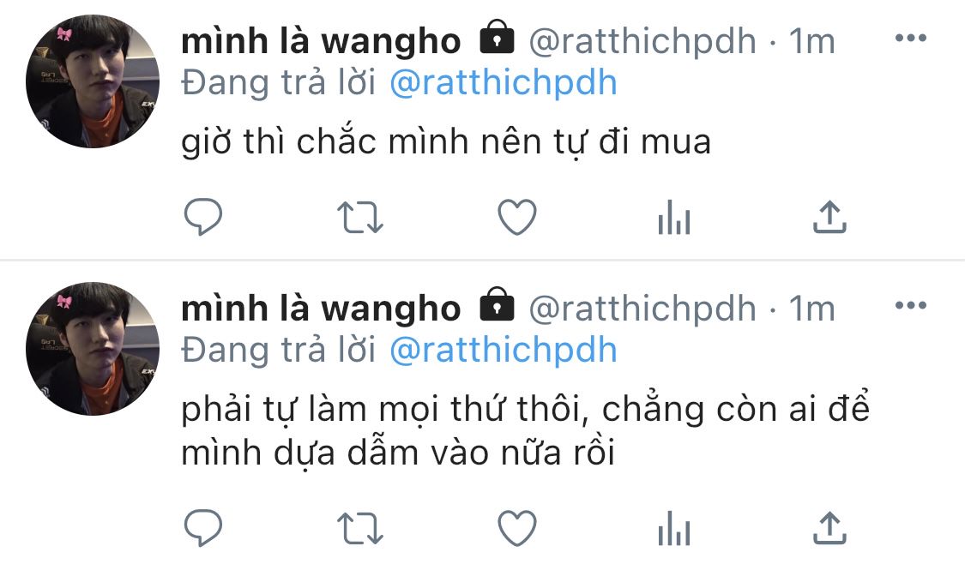Like the first tweet with heart icon
This screenshot has width=965, height=564.
coord(517,217)
